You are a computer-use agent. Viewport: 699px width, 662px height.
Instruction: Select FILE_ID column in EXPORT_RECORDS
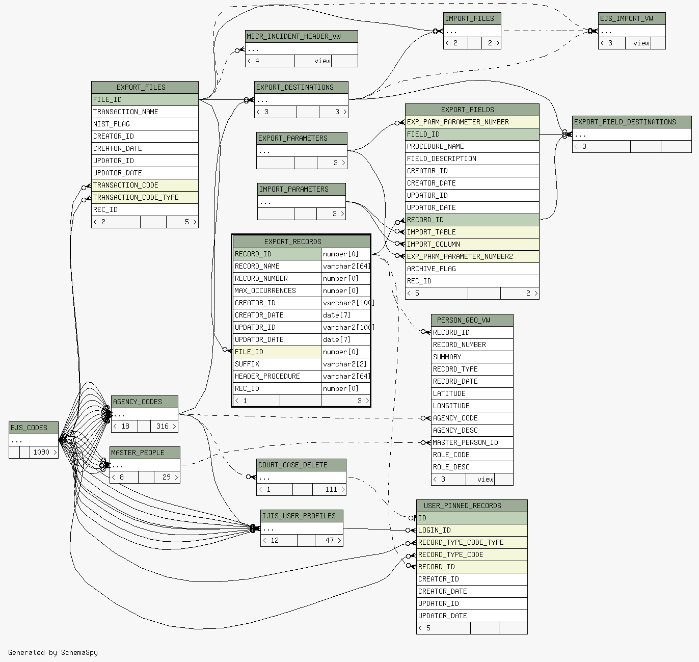[277, 352]
